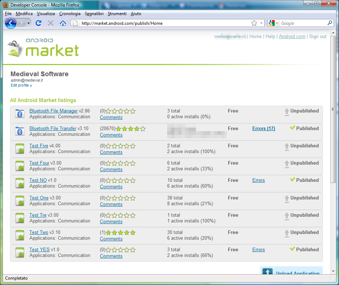
Task: Click the Firefox icon in title bar
Action: coord(6,5)
